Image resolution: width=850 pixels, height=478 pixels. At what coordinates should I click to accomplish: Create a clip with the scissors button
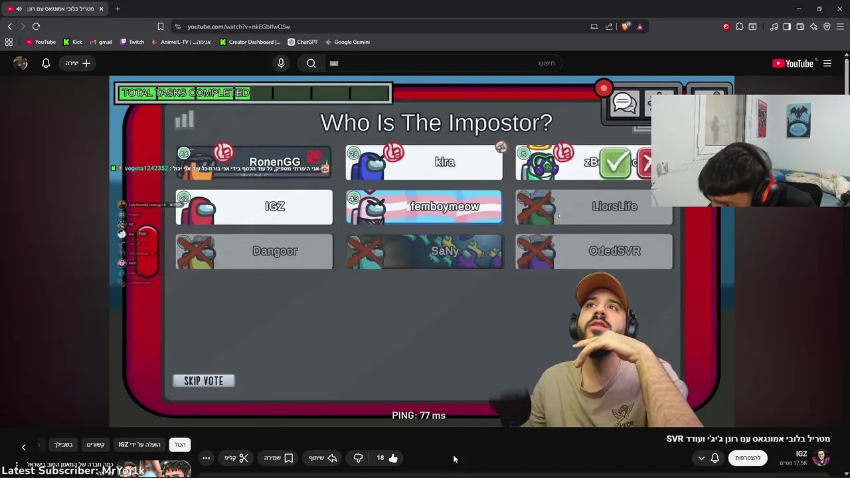[x=236, y=458]
